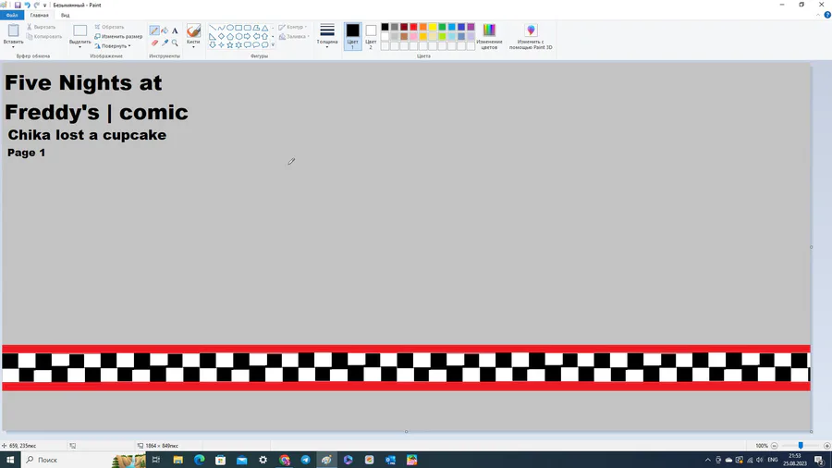The height and width of the screenshot is (468, 832).
Task: Open the Customize Quick Access Toolbar arrow
Action: coord(44,6)
